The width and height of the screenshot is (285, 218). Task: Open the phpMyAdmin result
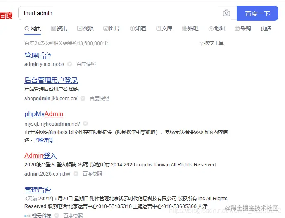44,114
